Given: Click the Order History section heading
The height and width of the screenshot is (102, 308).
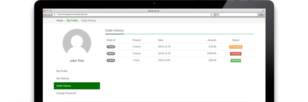Looking at the screenshot, I should click(x=114, y=30).
